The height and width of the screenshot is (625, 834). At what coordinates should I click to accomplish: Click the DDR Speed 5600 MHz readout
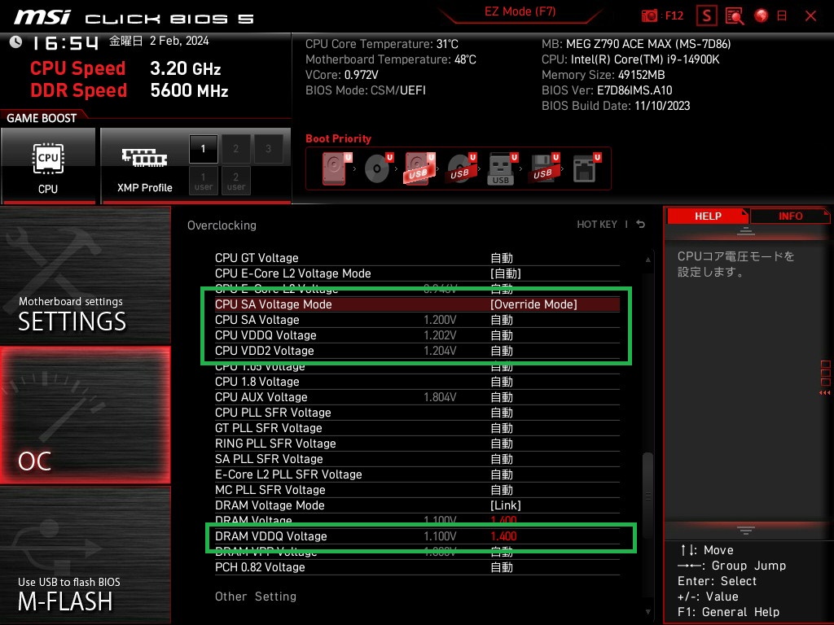point(129,90)
